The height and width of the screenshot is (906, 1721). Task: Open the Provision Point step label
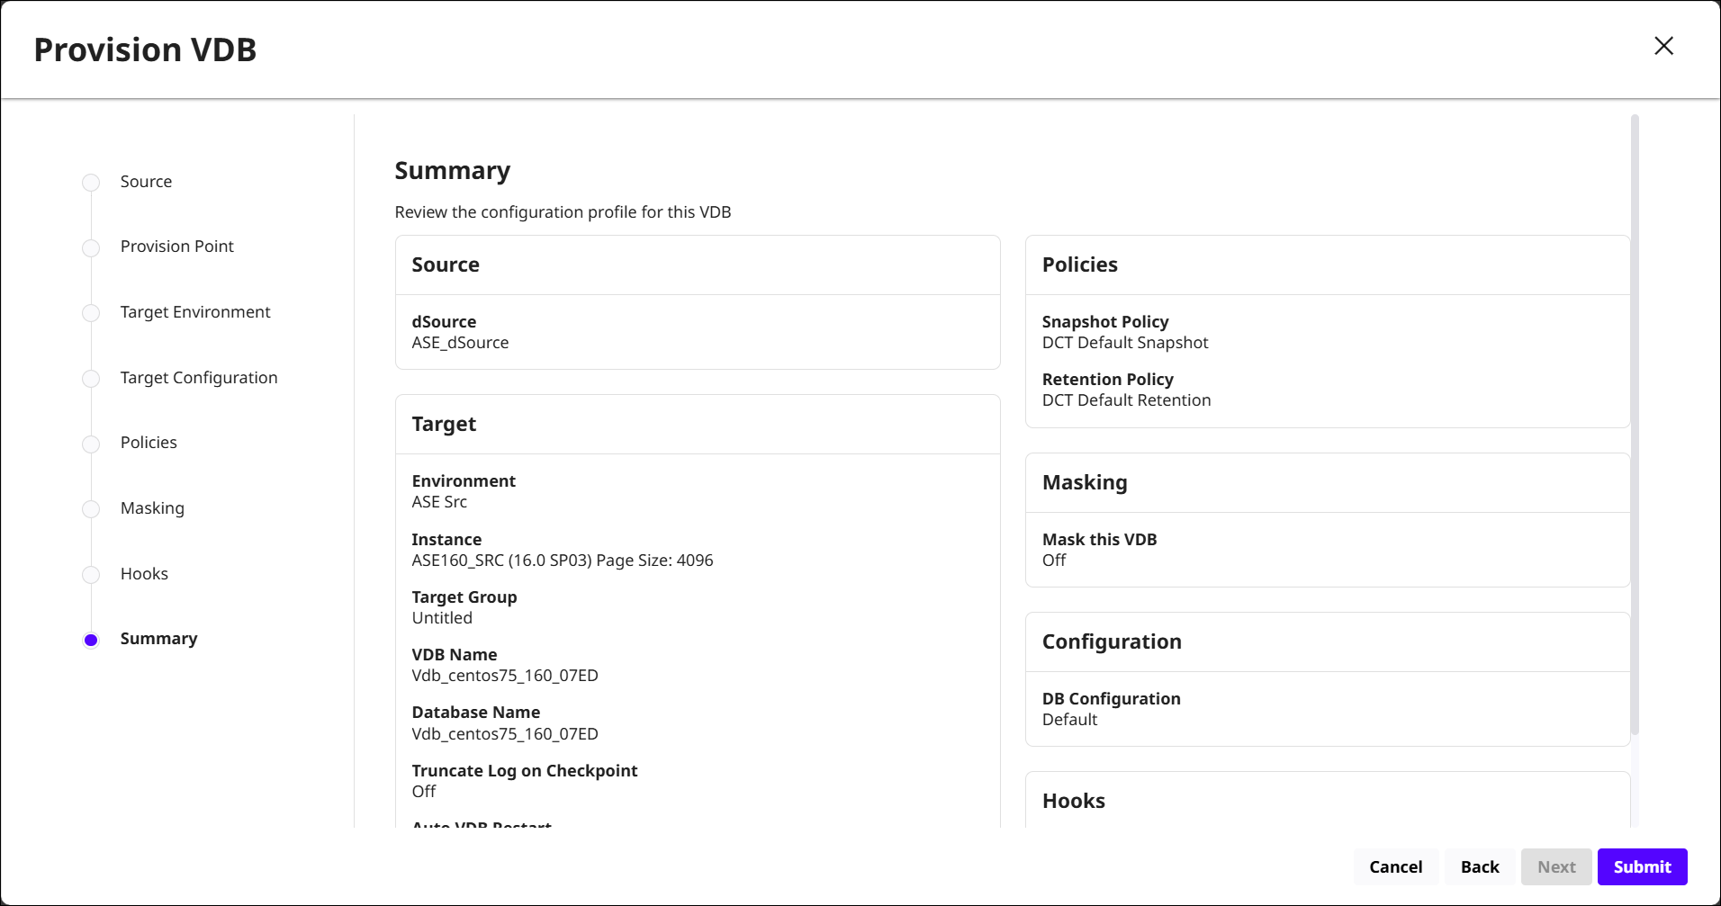point(176,247)
